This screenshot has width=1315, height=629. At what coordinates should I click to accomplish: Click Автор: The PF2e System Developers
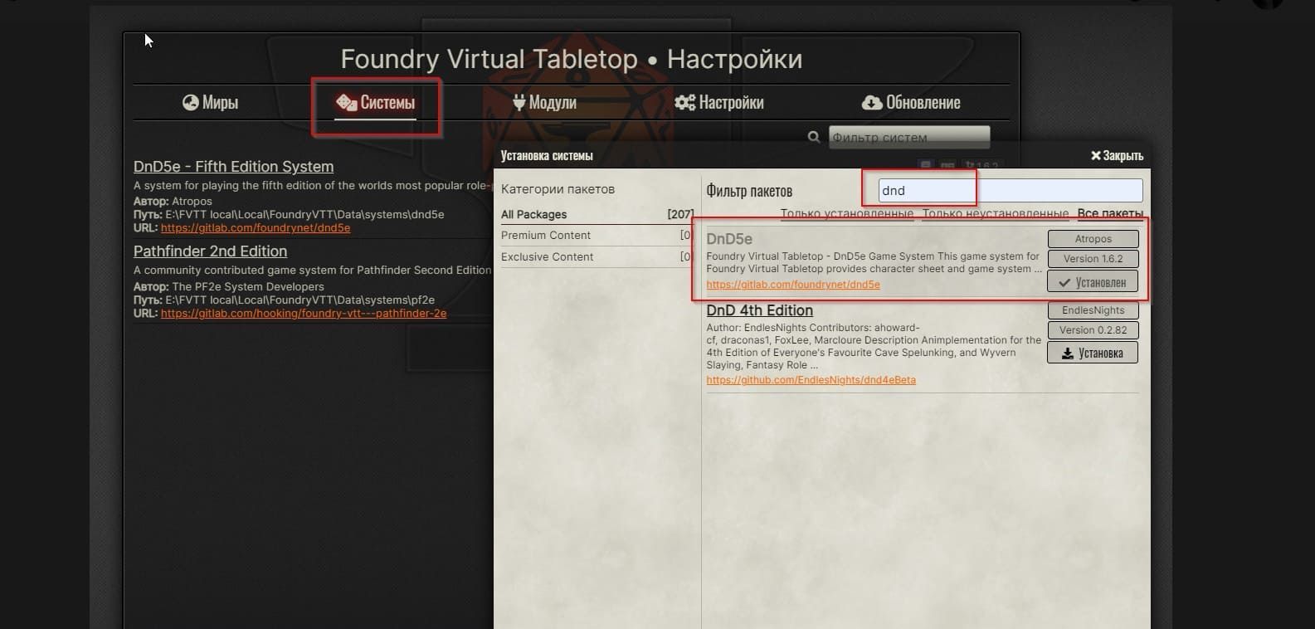point(229,286)
